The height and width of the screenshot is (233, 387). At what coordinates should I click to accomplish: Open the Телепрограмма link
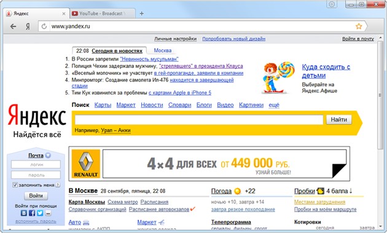point(231,222)
